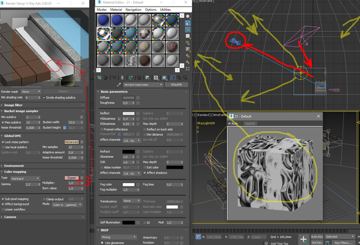The height and width of the screenshot is (245, 360).
Task: Click the Material ID Channel icon
Action: pos(156,78)
